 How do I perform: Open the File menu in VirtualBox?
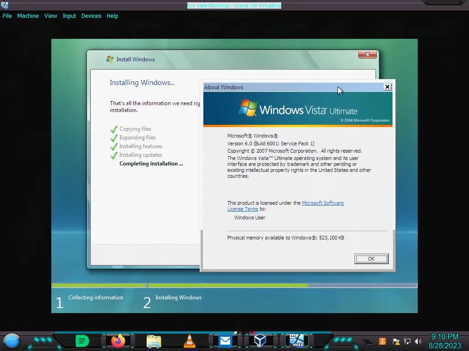coord(7,16)
